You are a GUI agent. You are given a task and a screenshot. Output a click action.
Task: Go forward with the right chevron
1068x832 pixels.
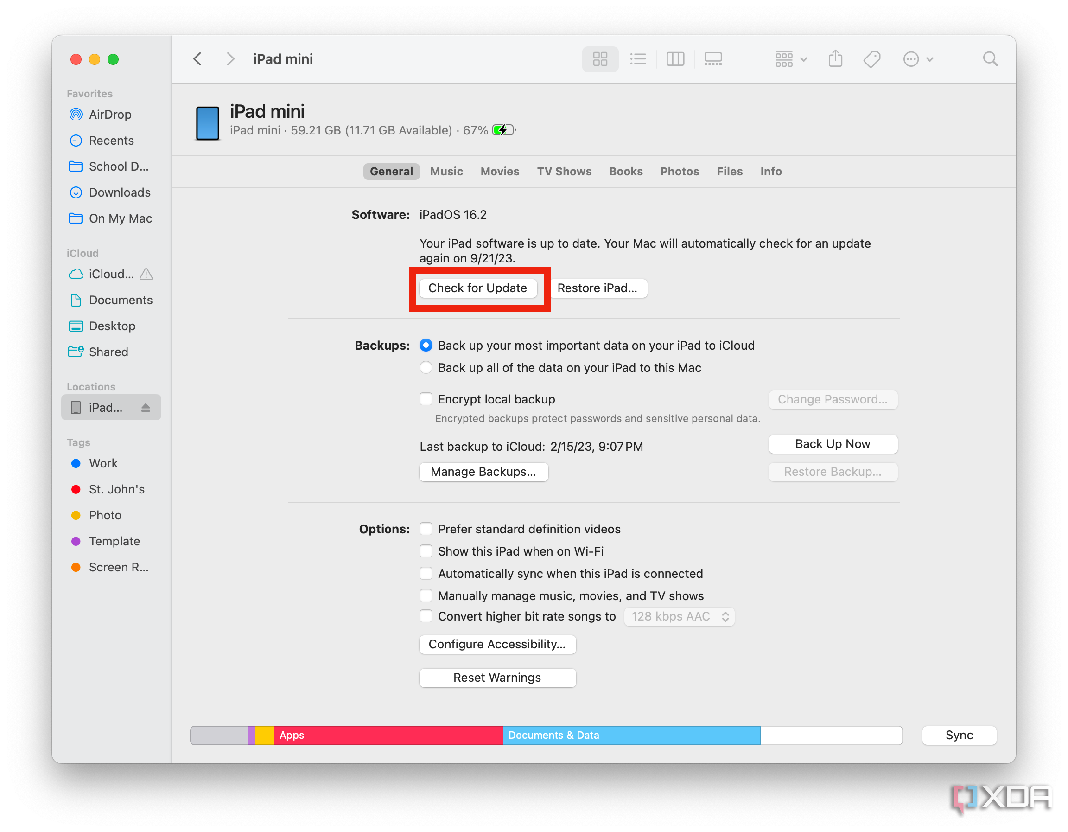coord(230,59)
